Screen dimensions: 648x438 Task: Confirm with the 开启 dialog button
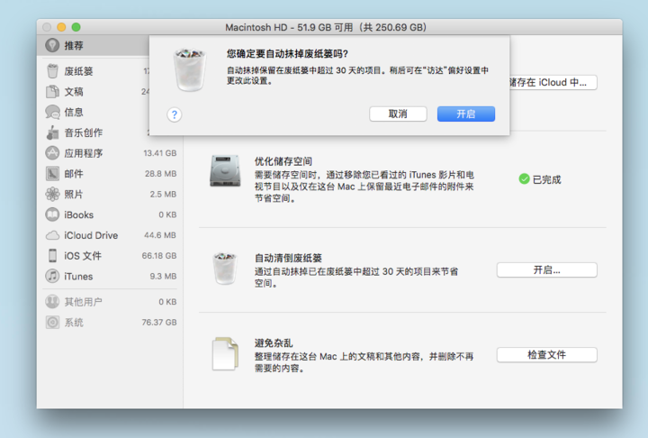[x=465, y=114]
